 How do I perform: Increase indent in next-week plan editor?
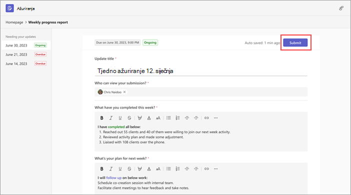196,169
